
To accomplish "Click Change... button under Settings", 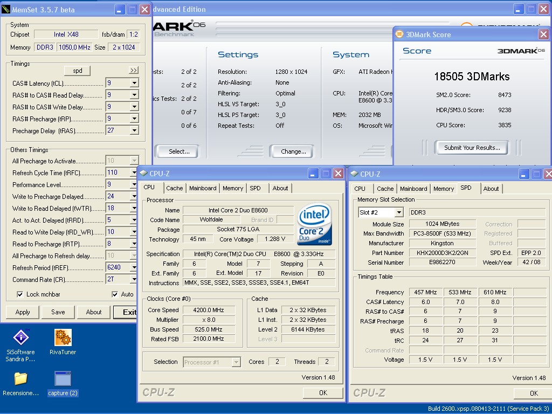I will click(293, 151).
